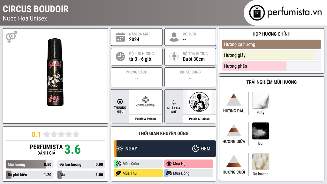
Task: Click the Thời gian khuyên dùng heading
Action: (163, 134)
